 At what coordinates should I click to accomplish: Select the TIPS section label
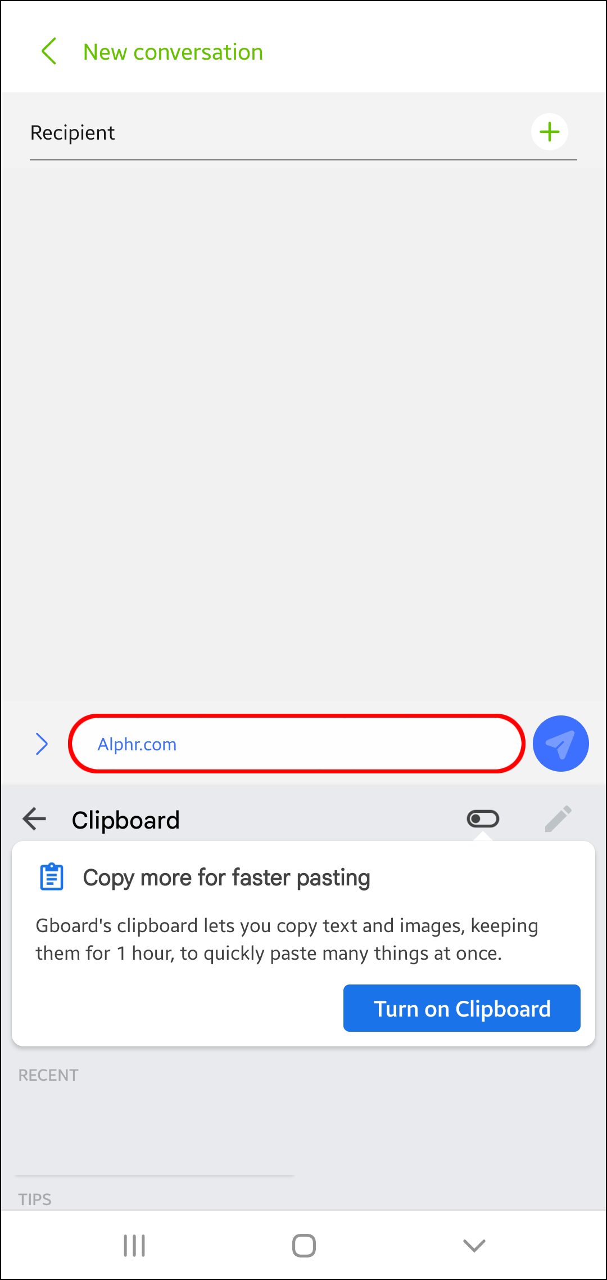pyautogui.click(x=35, y=1200)
